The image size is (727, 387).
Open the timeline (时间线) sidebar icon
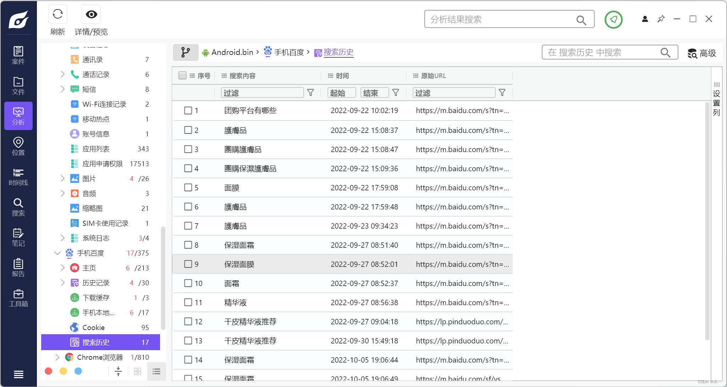(x=18, y=177)
